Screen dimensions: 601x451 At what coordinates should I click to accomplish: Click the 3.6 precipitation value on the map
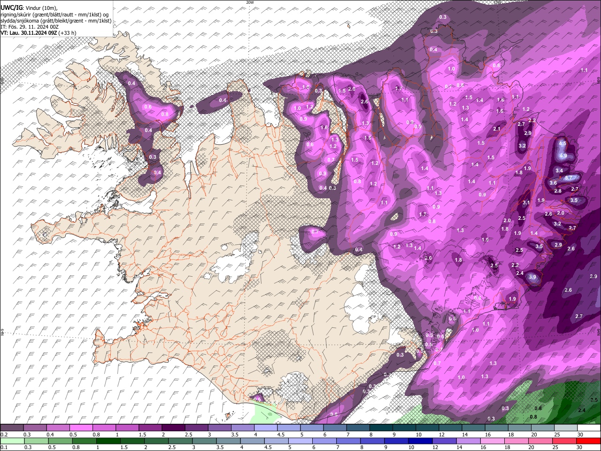point(553,183)
